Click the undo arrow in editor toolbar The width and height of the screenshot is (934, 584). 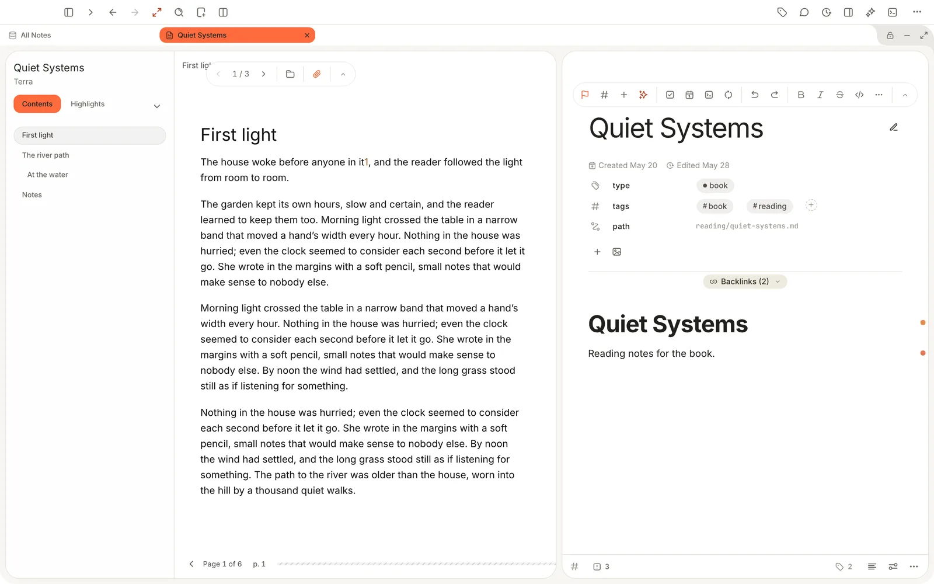[755, 95]
